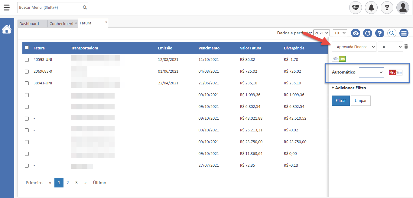Delete the Aprovada Finance filter with trash icon

tap(406, 46)
